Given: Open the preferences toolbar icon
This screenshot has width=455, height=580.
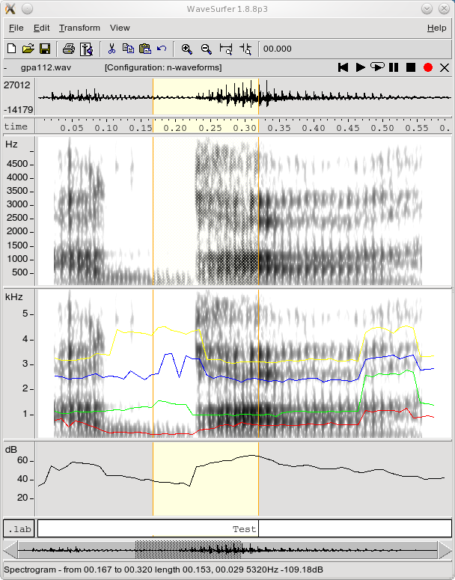Looking at the screenshot, I should [86, 49].
